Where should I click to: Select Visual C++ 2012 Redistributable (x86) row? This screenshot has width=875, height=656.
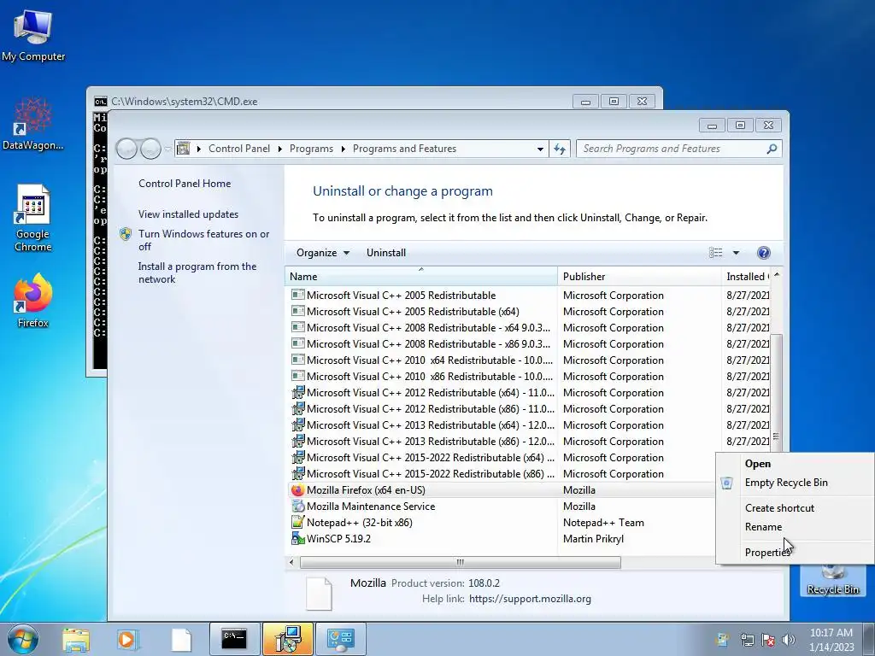[422, 409]
